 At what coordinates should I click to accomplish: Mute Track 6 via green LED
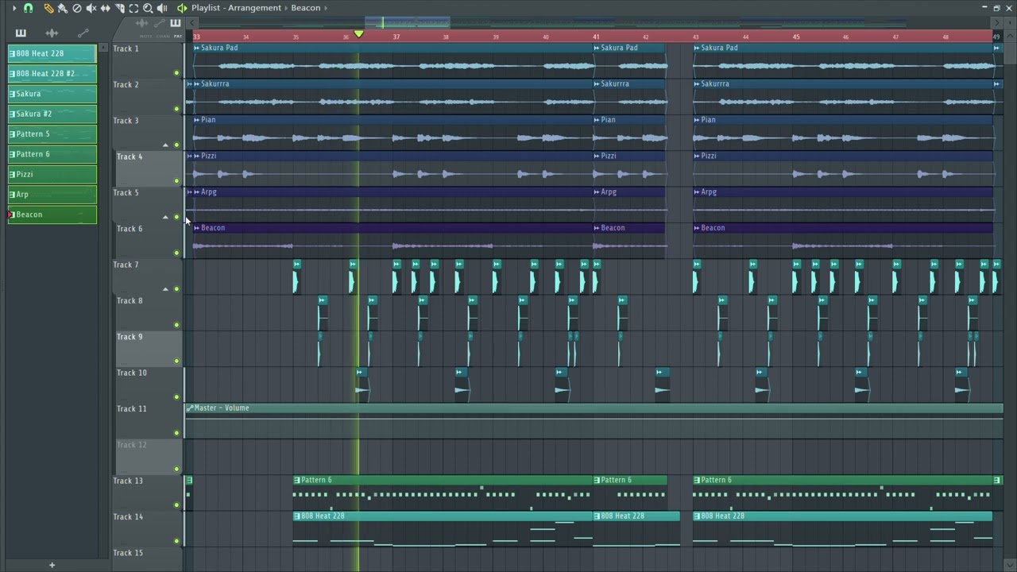pos(176,253)
